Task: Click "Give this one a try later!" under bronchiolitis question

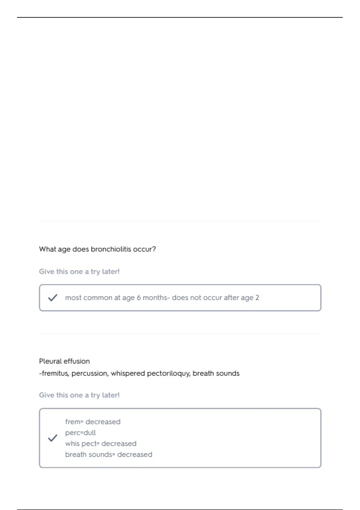Action: pos(79,271)
